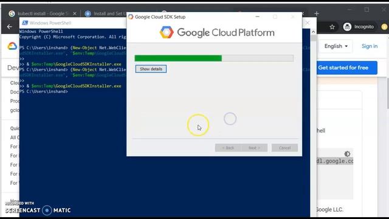Image resolution: width=389 pixels, height=219 pixels.
Task: Click the greyed Next button in setup
Action: pyautogui.click(x=254, y=148)
